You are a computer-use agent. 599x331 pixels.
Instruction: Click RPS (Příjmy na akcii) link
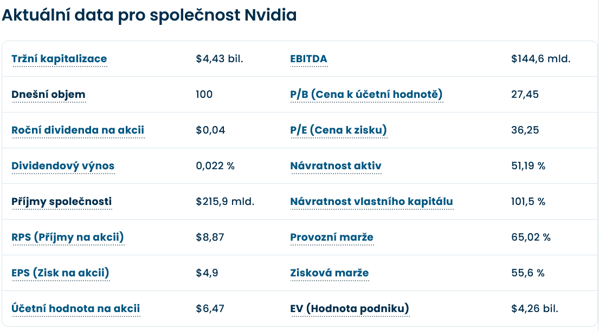[68, 237]
